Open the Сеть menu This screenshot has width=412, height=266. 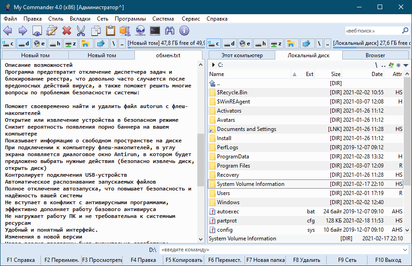(x=102, y=19)
